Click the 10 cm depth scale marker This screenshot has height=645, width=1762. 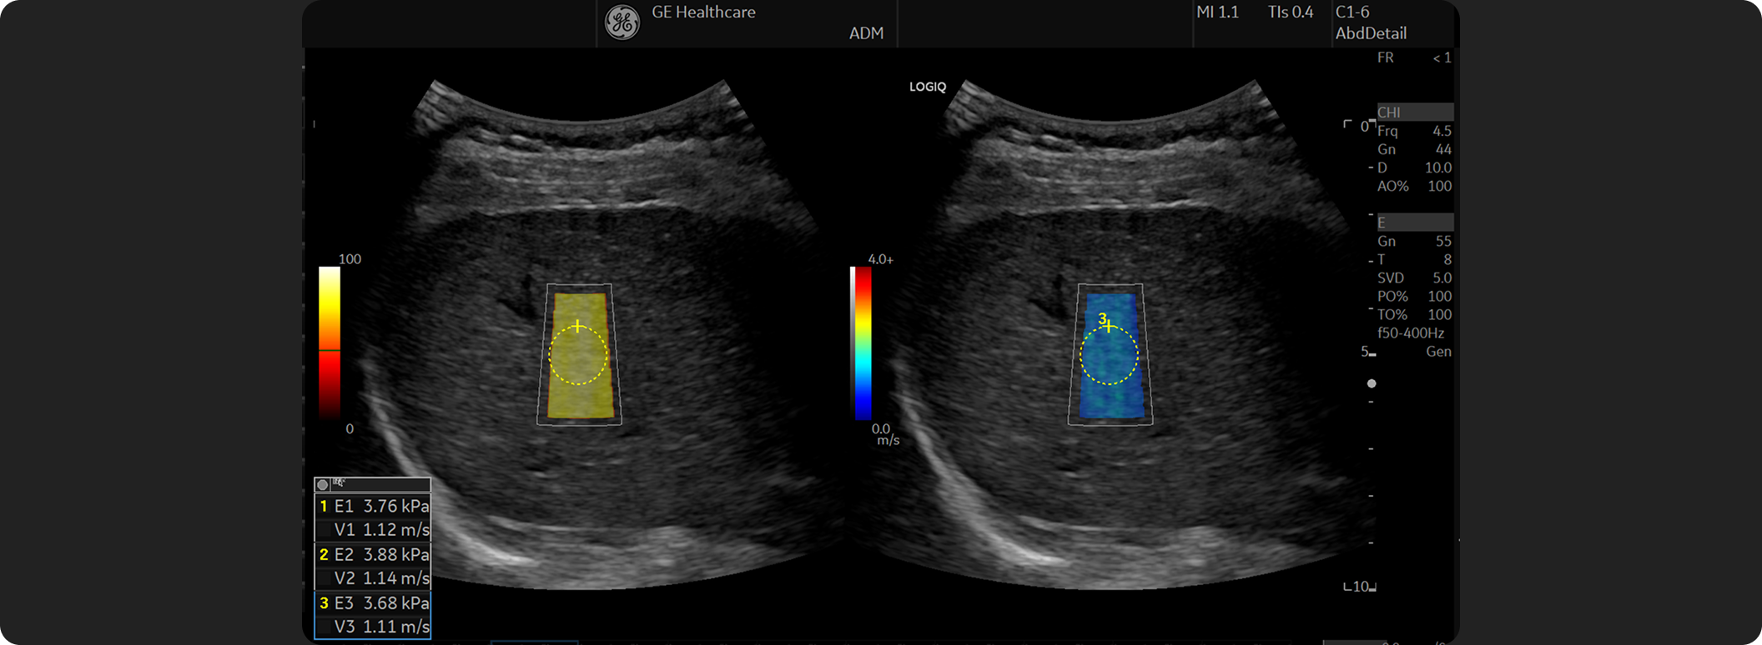tap(1360, 587)
